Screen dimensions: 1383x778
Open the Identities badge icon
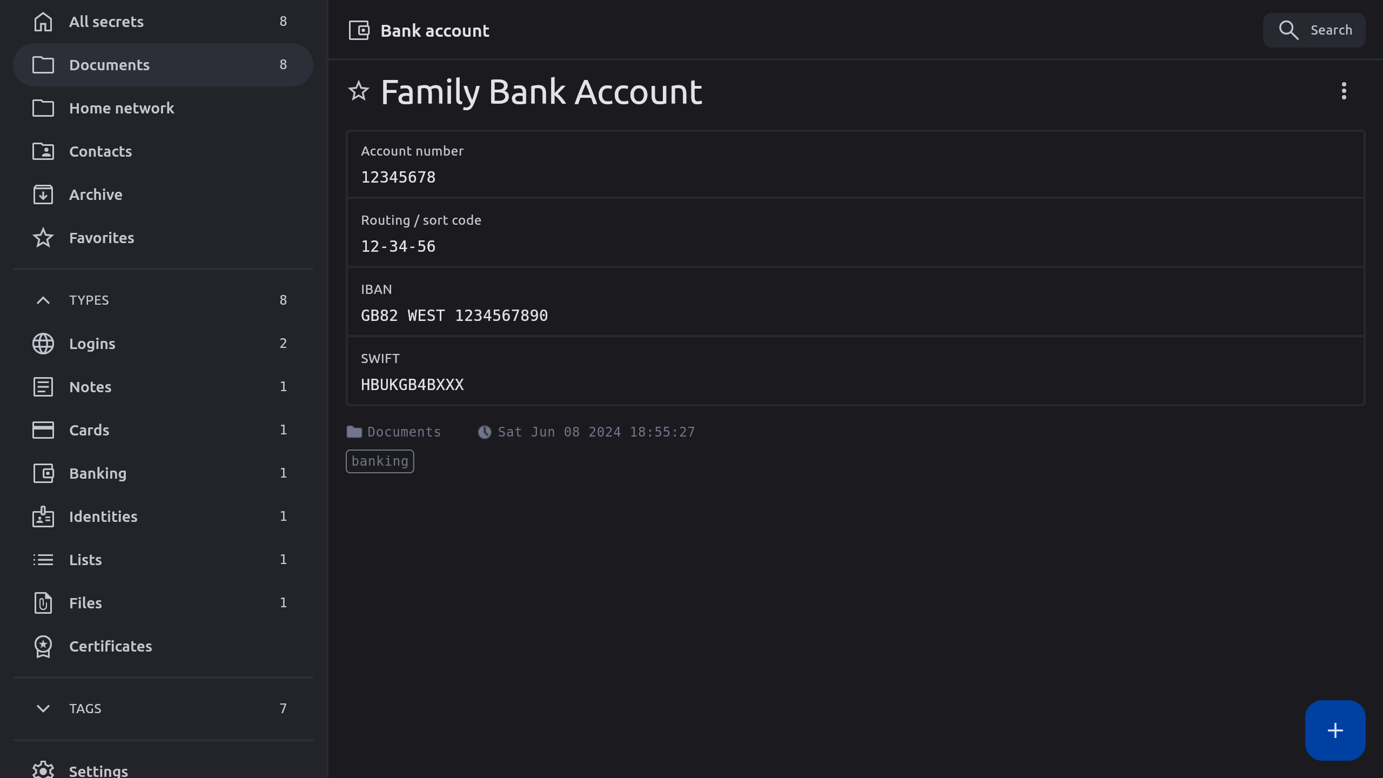[x=43, y=517]
